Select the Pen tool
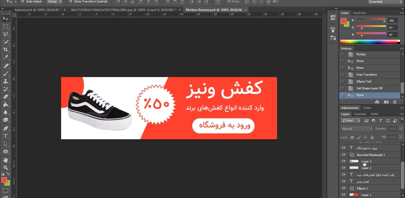The height and width of the screenshot is (198, 405). 6,128
